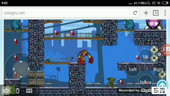Open the tab switcher showing 2 tabs
The width and height of the screenshot is (170, 96).
pyautogui.click(x=156, y=13)
